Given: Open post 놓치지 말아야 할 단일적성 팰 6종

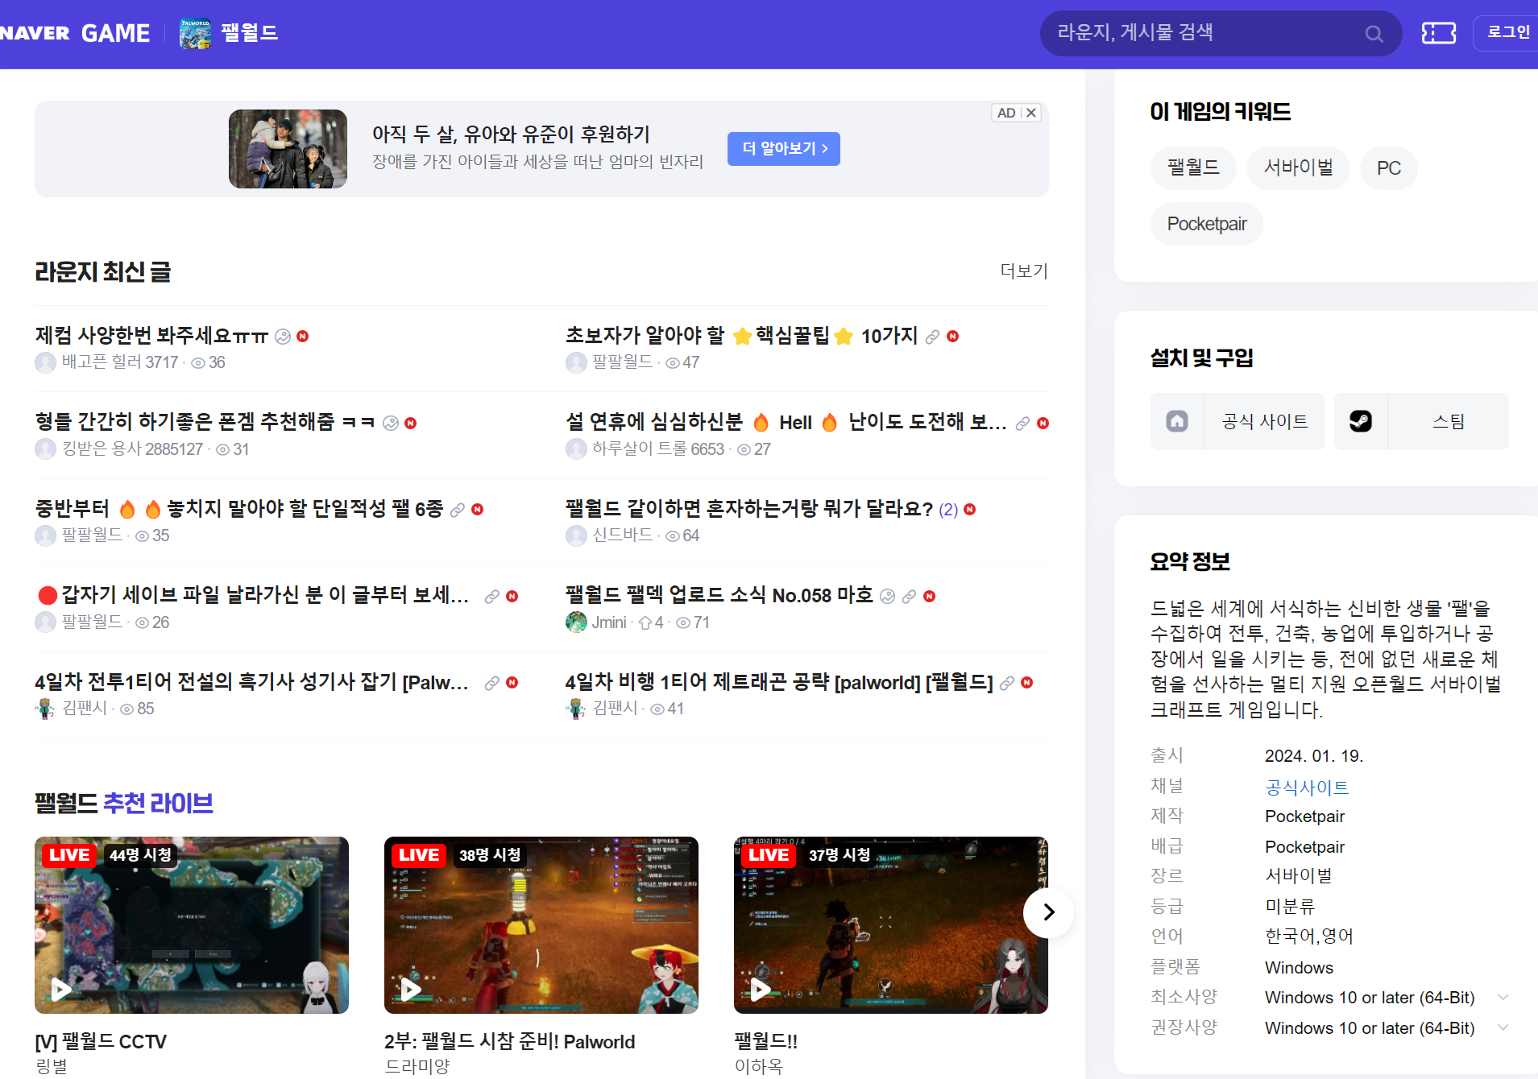Looking at the screenshot, I should pyautogui.click(x=239, y=509).
